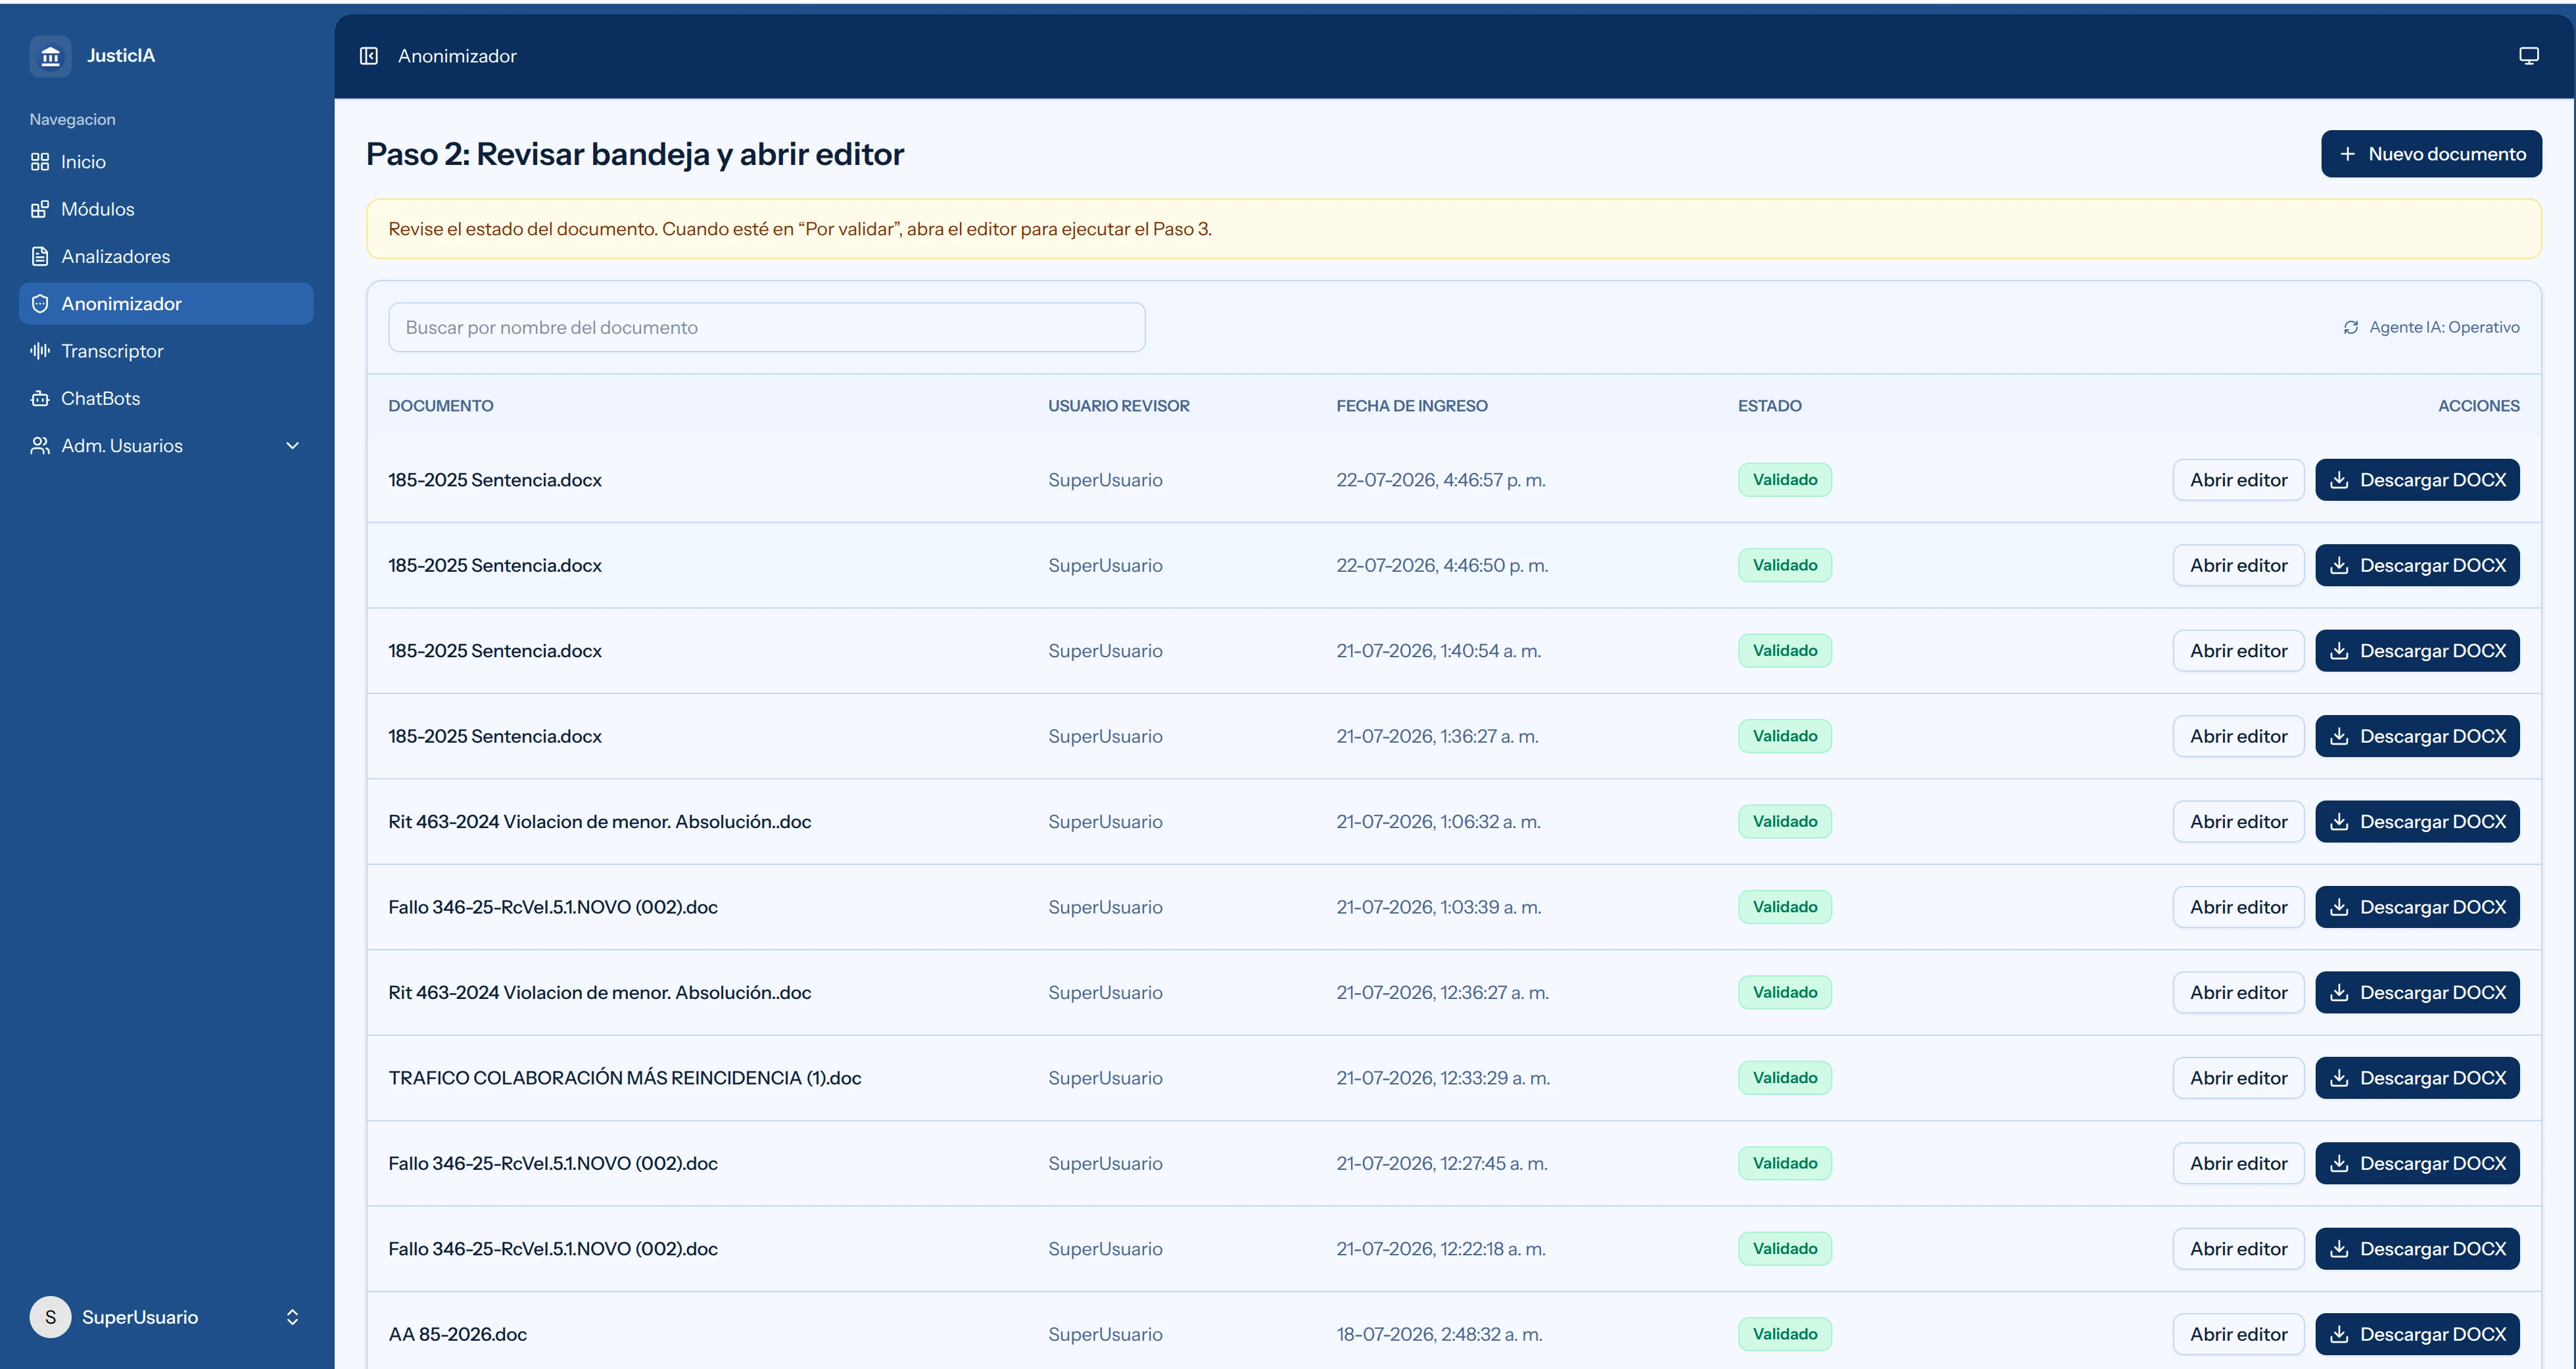Click the refresh icon beside Agente IA
2576x1369 pixels.
point(2351,328)
